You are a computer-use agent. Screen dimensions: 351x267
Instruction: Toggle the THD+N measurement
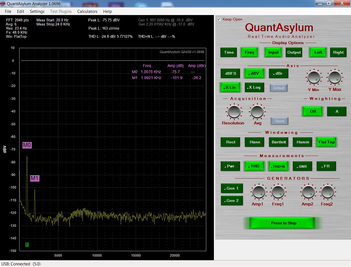(x=279, y=166)
